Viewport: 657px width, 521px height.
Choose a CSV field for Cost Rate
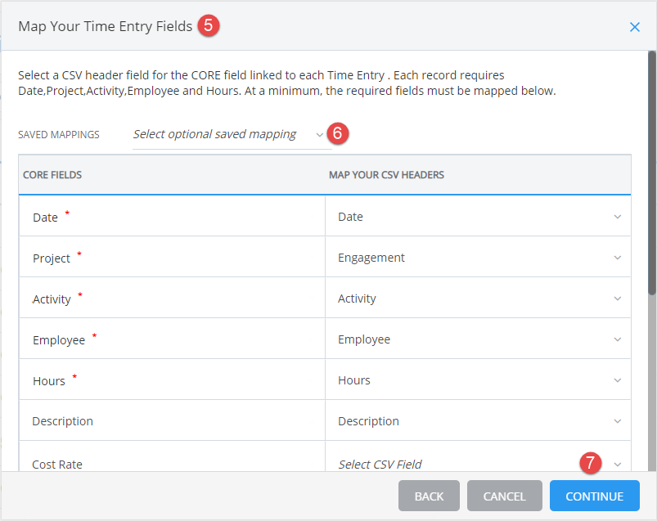pyautogui.click(x=478, y=457)
